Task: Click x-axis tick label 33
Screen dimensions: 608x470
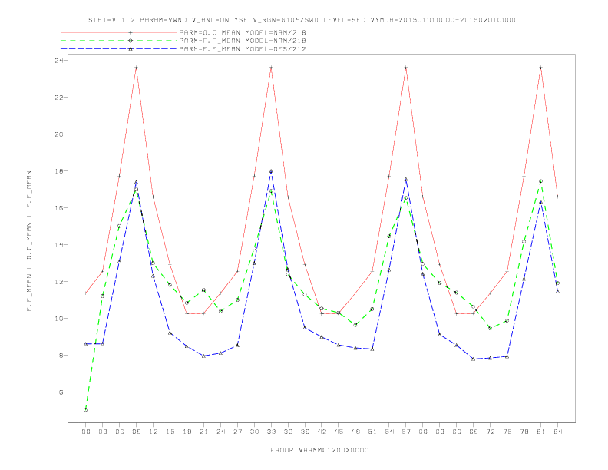Action: [x=271, y=432]
